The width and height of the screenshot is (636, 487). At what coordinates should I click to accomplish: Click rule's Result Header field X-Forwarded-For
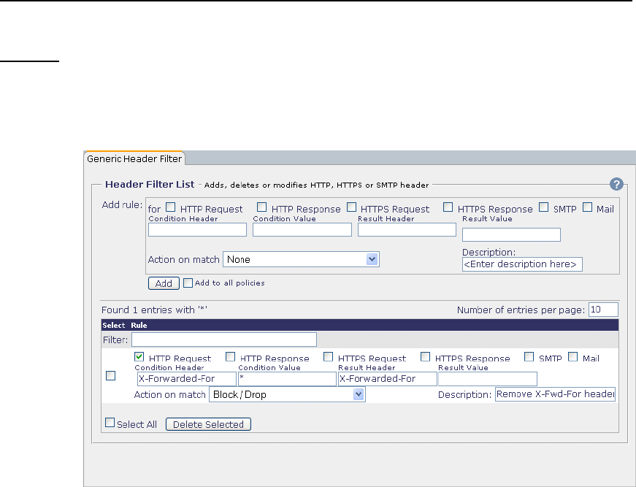coord(387,379)
